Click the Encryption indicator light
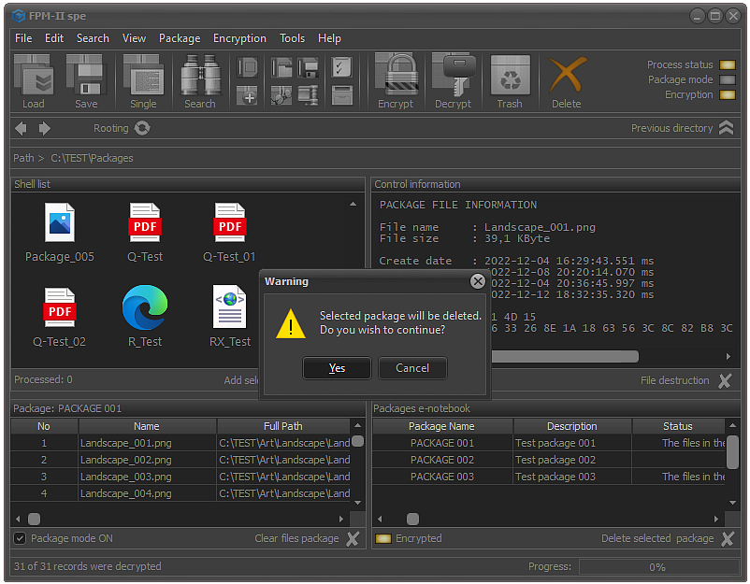 point(728,94)
